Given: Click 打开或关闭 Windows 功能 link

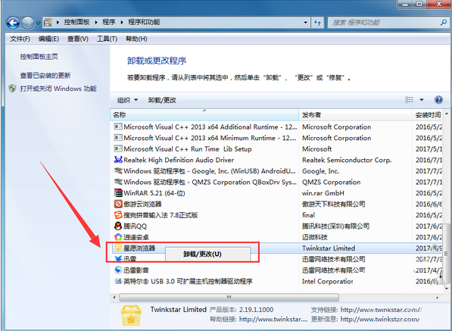Looking at the screenshot, I should 58,89.
